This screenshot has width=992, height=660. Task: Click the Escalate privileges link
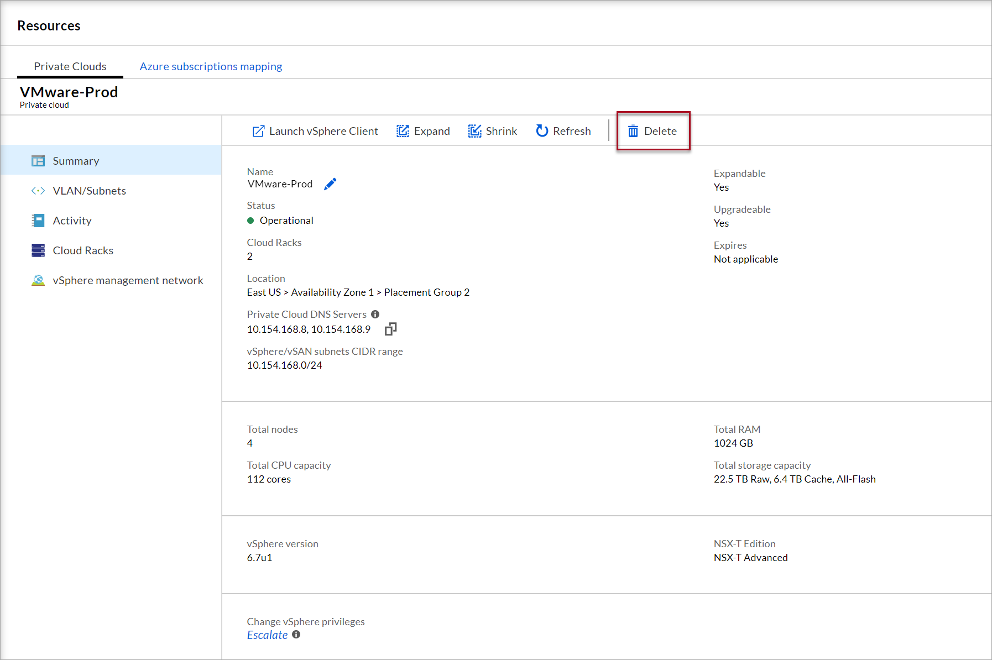[268, 635]
